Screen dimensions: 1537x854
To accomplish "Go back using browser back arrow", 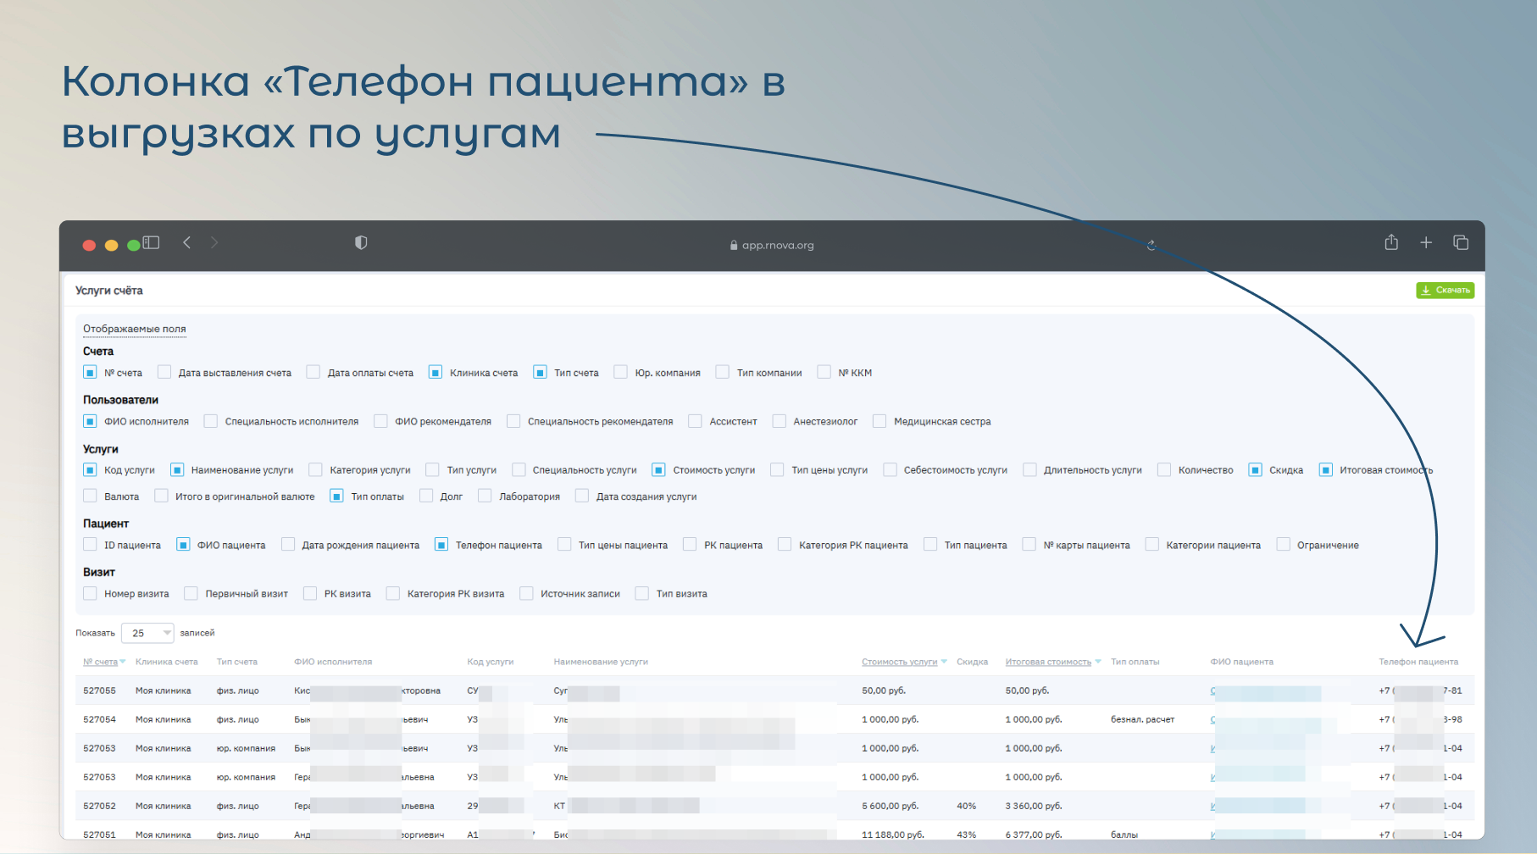I will point(187,243).
